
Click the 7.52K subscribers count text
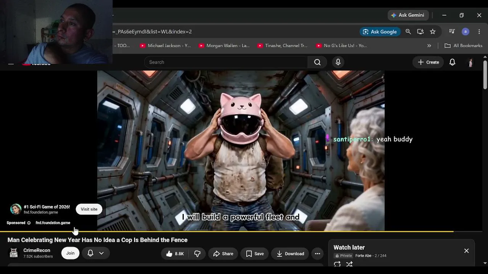point(38,257)
